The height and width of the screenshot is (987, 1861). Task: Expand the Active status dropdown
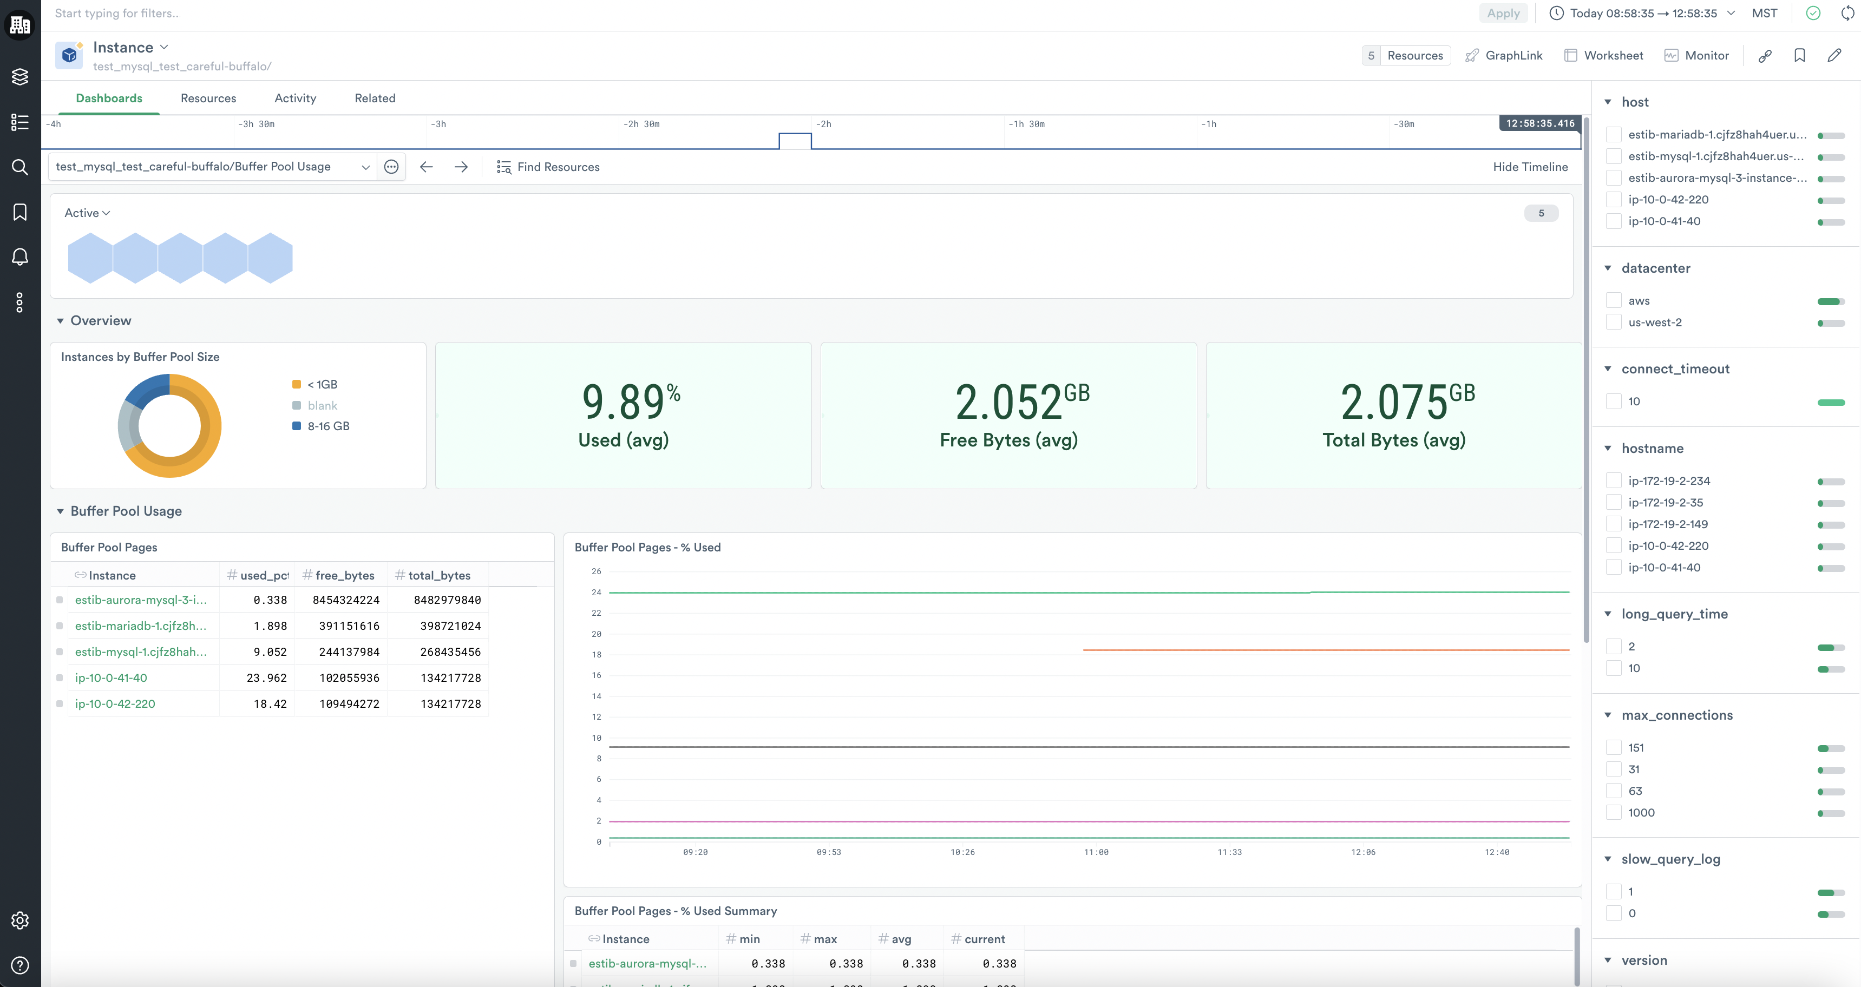click(x=87, y=213)
